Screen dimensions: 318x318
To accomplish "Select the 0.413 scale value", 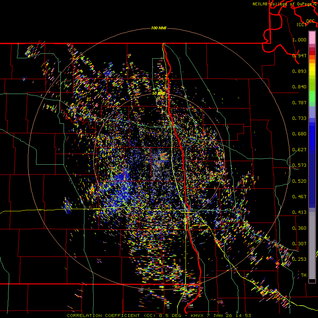I will pyautogui.click(x=299, y=212).
